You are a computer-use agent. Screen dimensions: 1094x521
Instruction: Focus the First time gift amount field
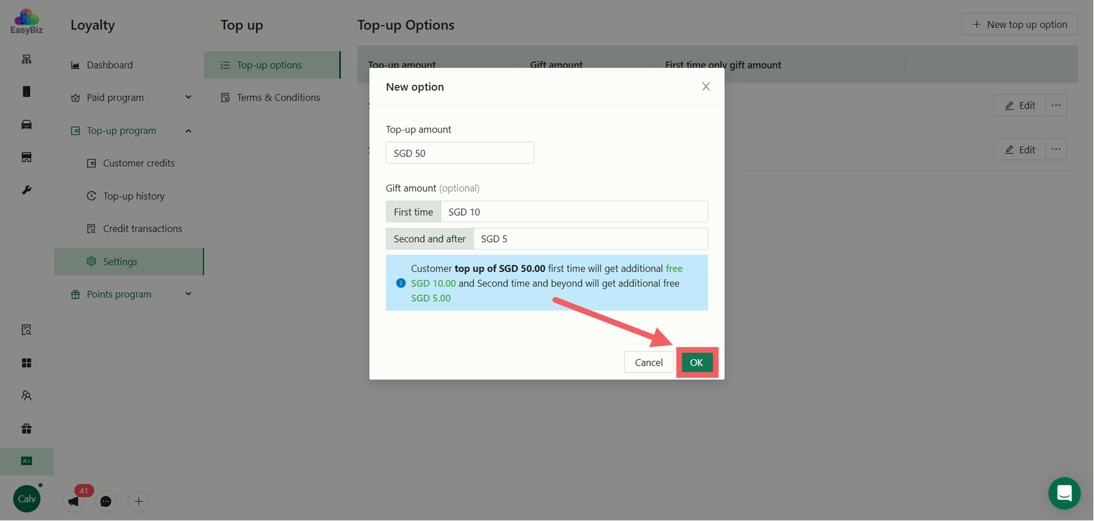pos(574,212)
